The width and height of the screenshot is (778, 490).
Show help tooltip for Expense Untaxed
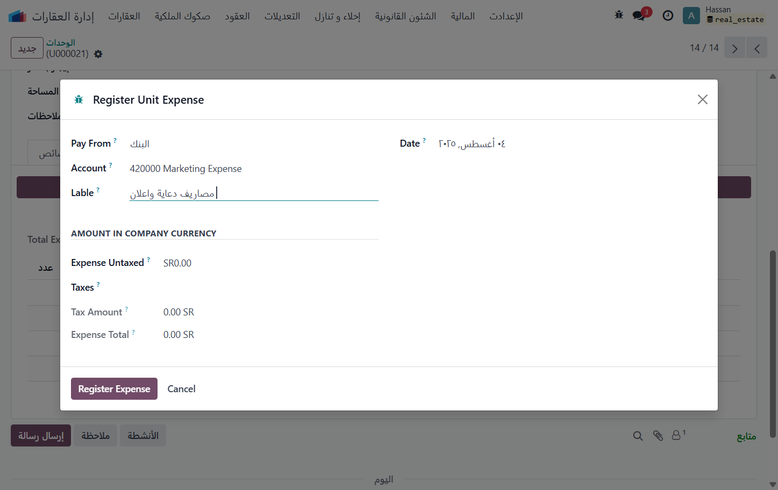148,260
